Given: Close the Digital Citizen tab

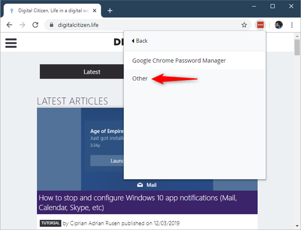Looking at the screenshot, I should coord(94,11).
